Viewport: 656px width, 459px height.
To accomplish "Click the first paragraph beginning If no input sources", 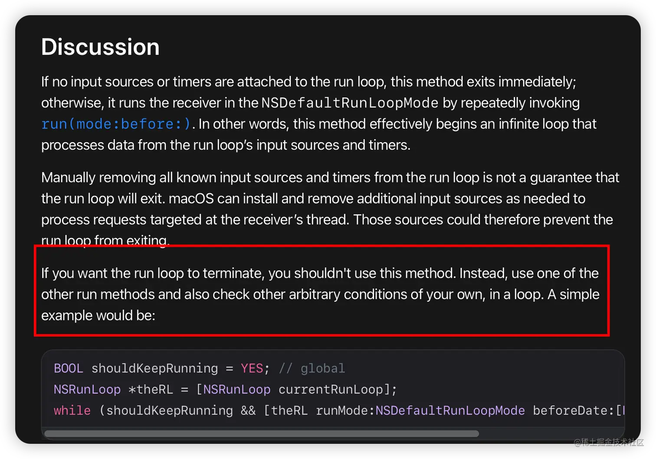I will tap(319, 113).
